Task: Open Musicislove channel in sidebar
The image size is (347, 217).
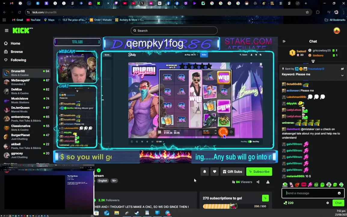Action: (x=26, y=100)
